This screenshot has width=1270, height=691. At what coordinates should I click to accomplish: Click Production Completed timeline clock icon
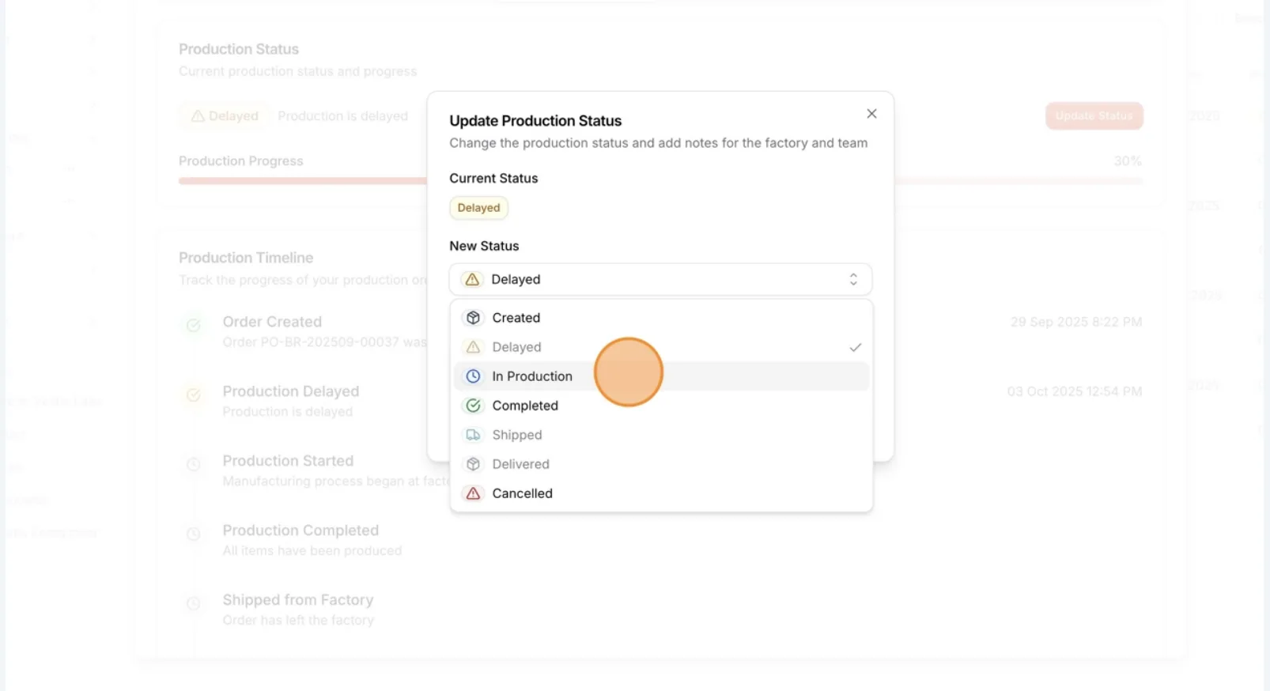click(x=193, y=534)
